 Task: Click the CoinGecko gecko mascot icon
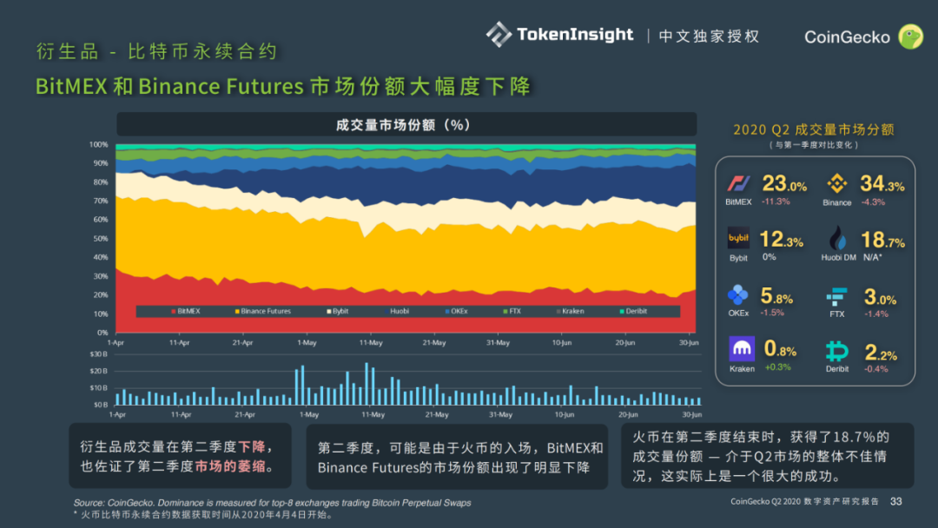coord(910,36)
